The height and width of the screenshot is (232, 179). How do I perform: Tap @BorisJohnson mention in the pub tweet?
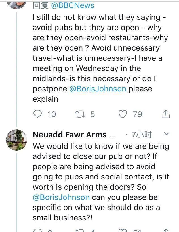coord(61,197)
